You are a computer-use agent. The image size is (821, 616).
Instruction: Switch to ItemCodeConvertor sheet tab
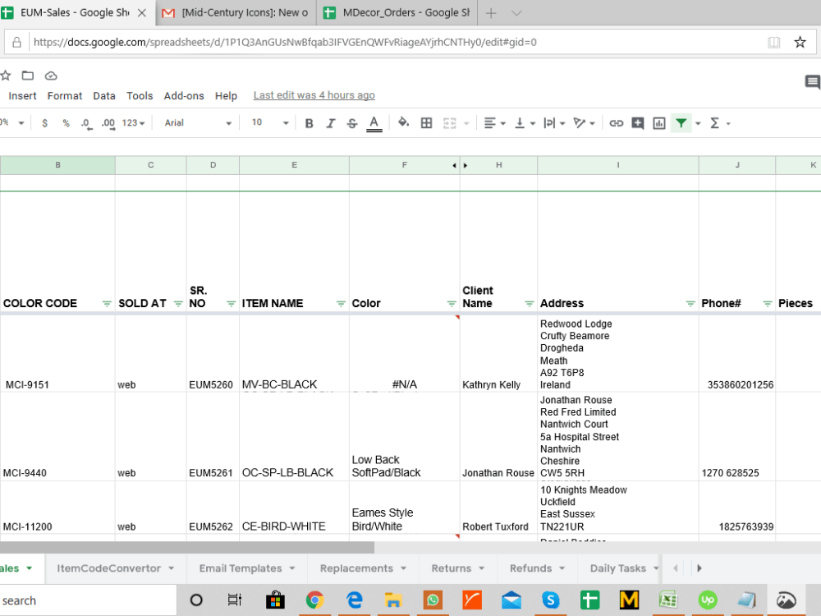(115, 568)
